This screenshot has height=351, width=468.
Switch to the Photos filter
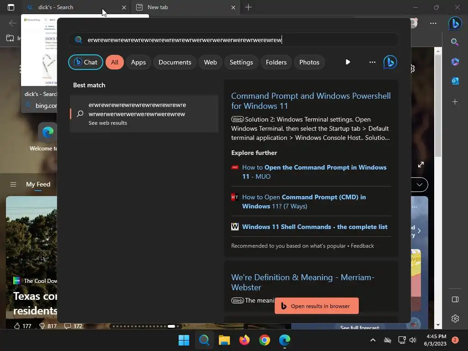tap(309, 62)
